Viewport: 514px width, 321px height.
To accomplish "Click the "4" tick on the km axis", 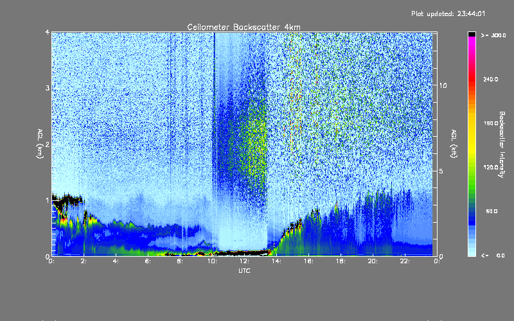I will point(48,33).
